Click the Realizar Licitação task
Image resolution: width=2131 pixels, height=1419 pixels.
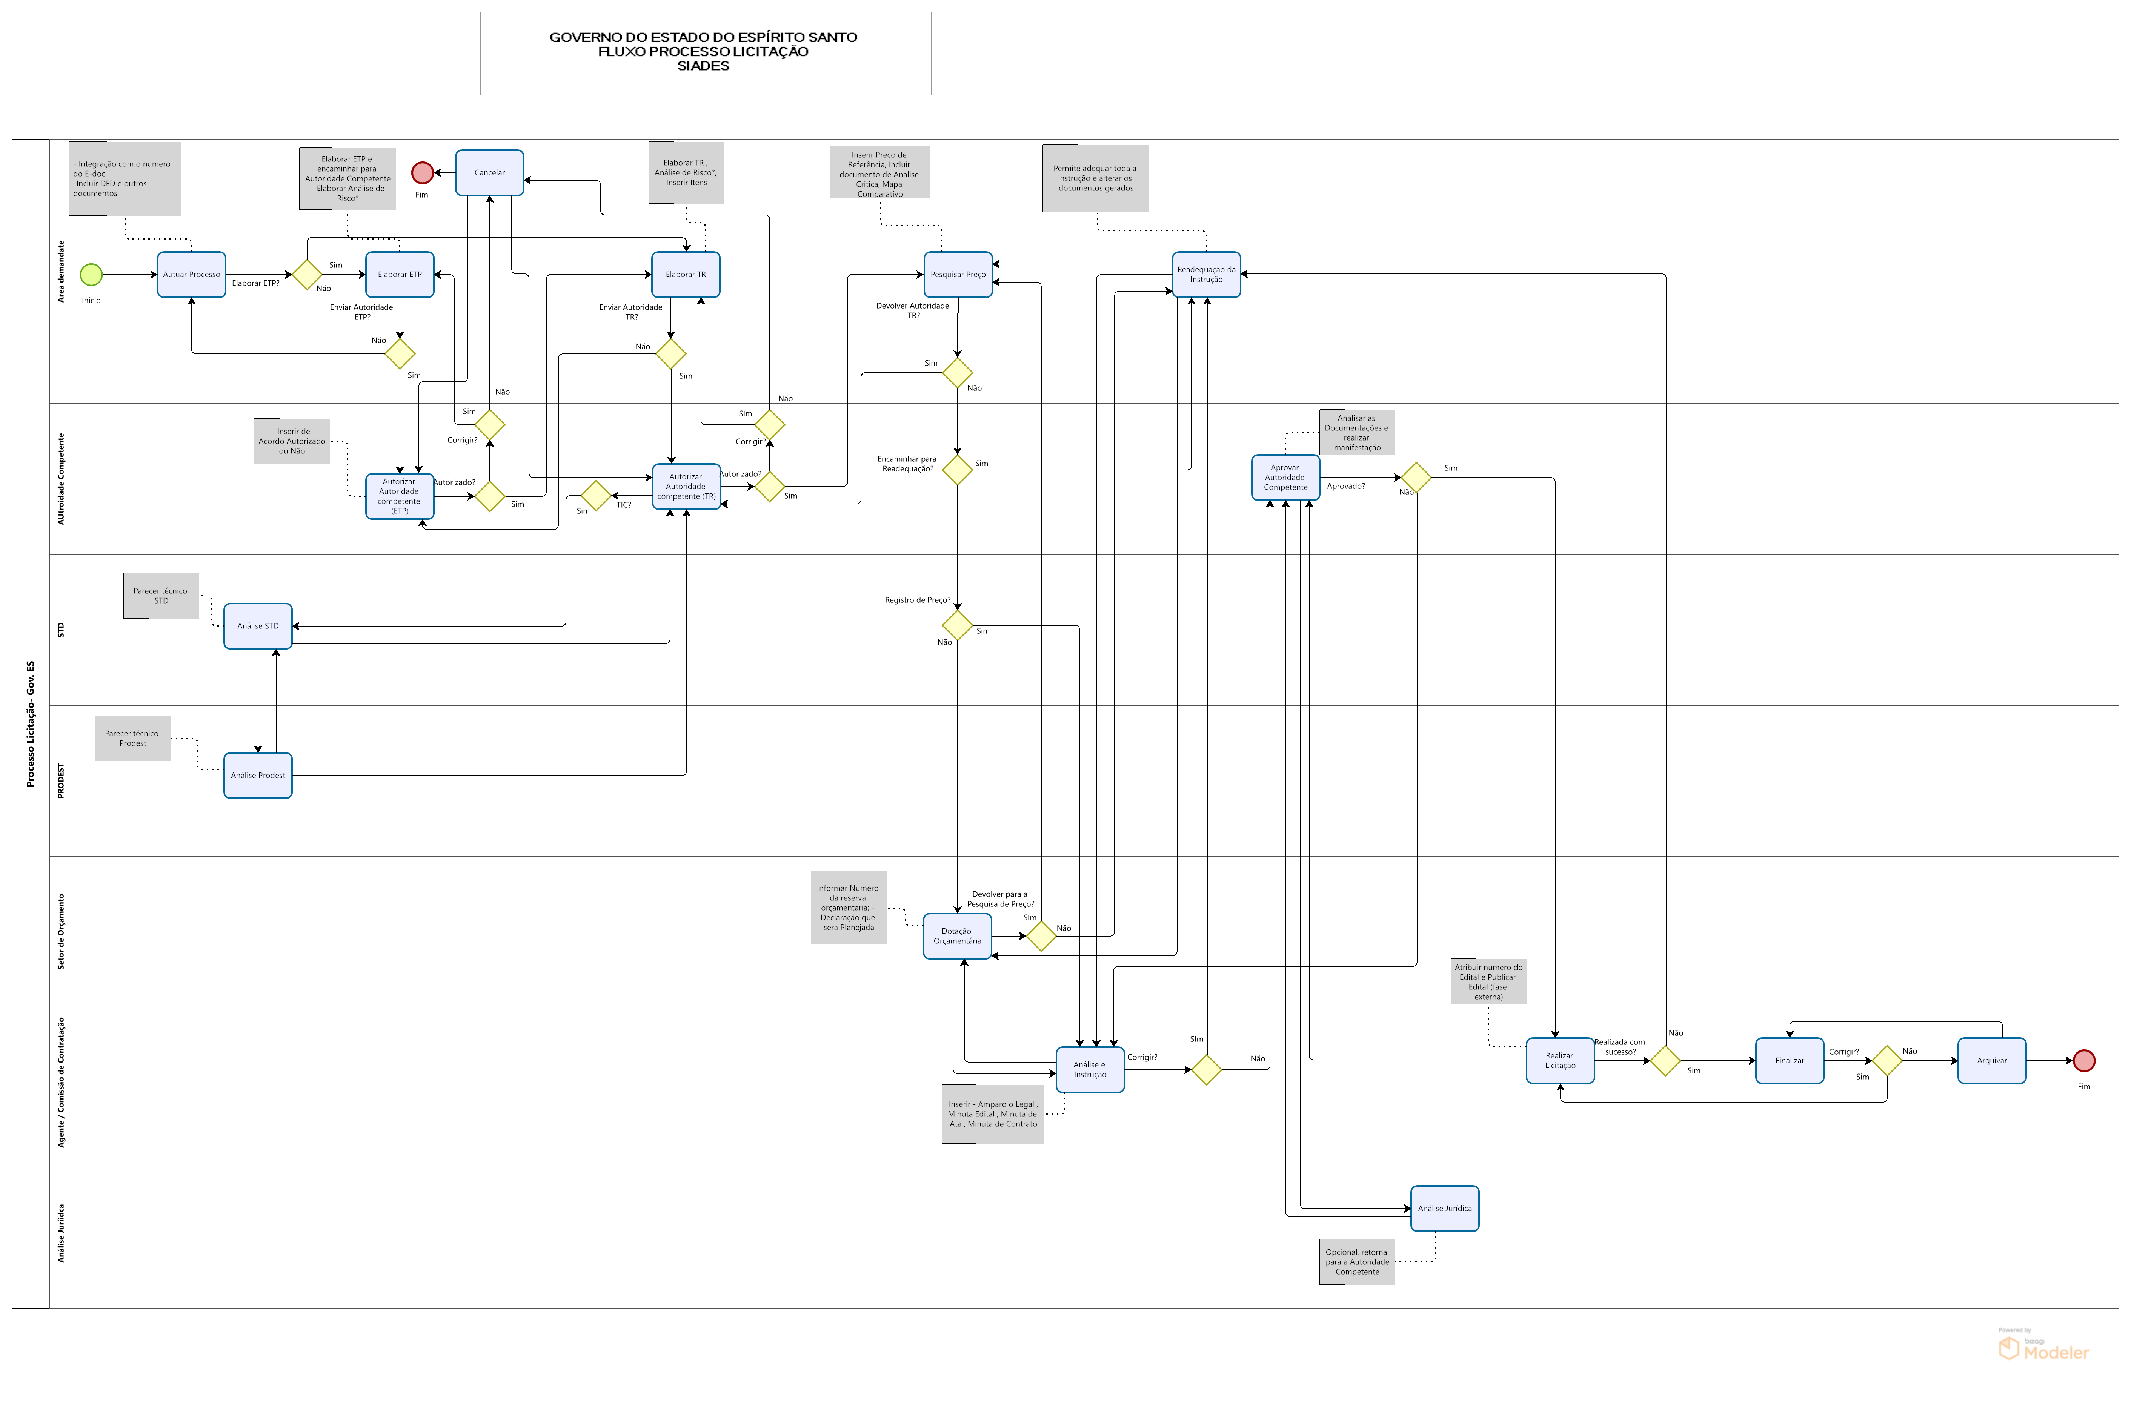1560,1061
